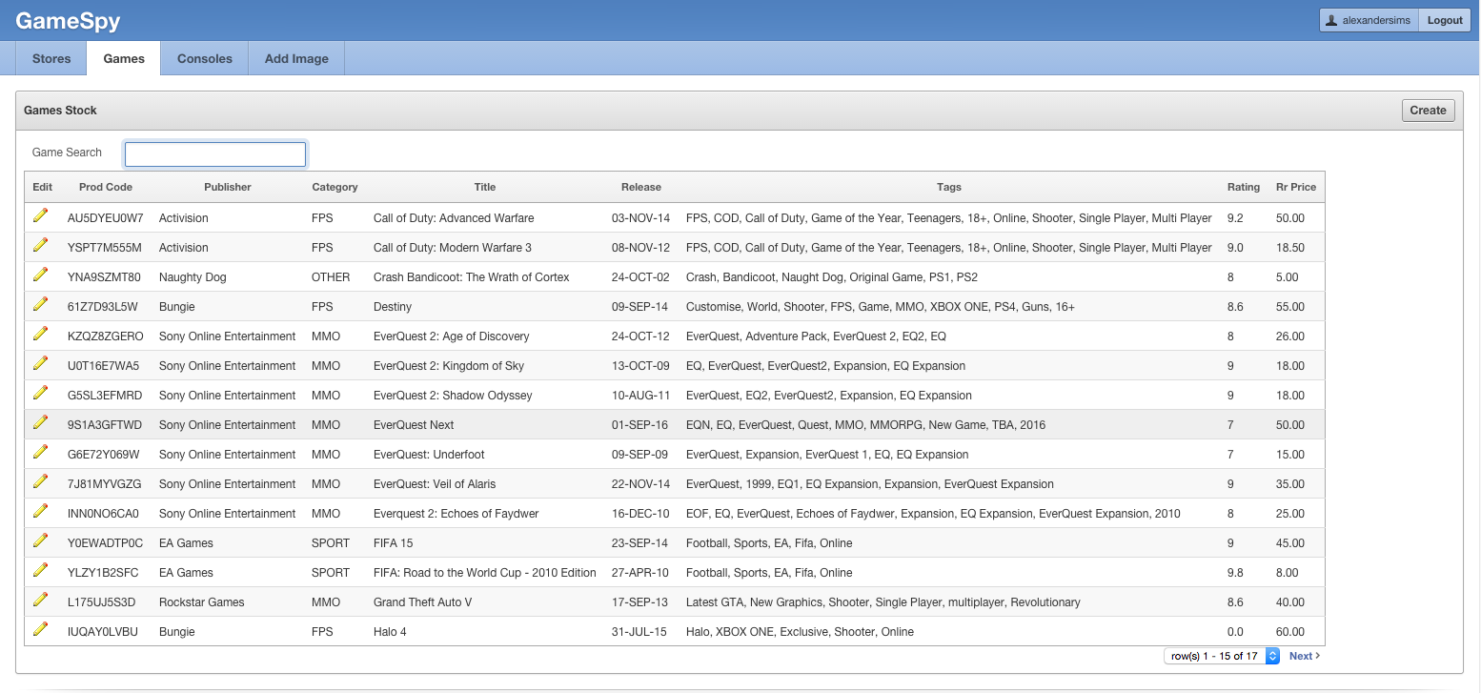The height and width of the screenshot is (693, 1481).
Task: Edit the EverQuest: Underfoot entry
Action: pos(40,452)
